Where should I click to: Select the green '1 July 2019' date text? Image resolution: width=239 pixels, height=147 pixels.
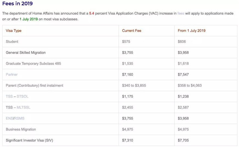coord(29,19)
